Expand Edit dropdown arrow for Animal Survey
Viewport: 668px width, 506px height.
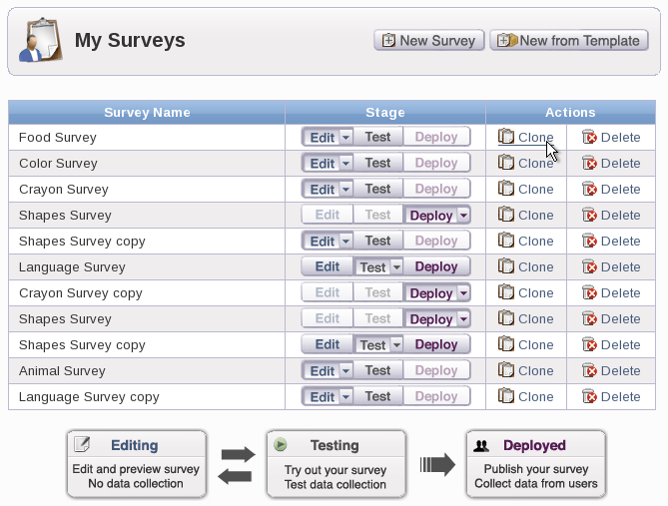345,371
